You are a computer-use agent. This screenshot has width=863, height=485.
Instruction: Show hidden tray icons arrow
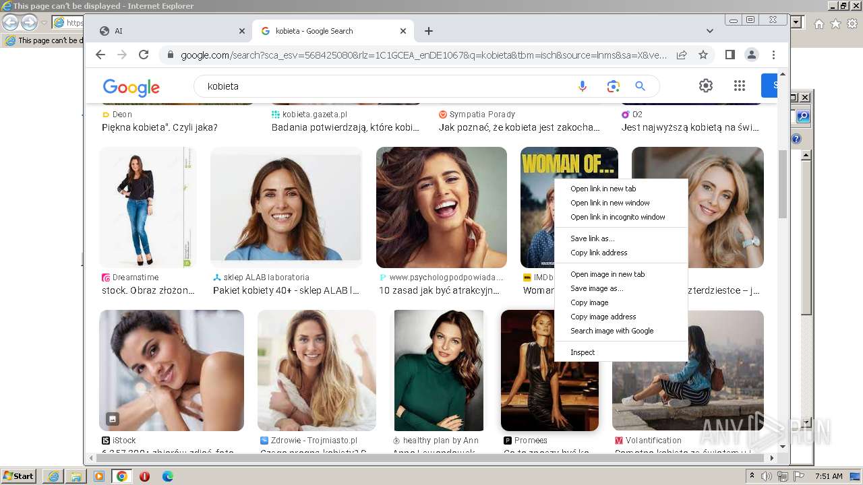[x=752, y=476]
